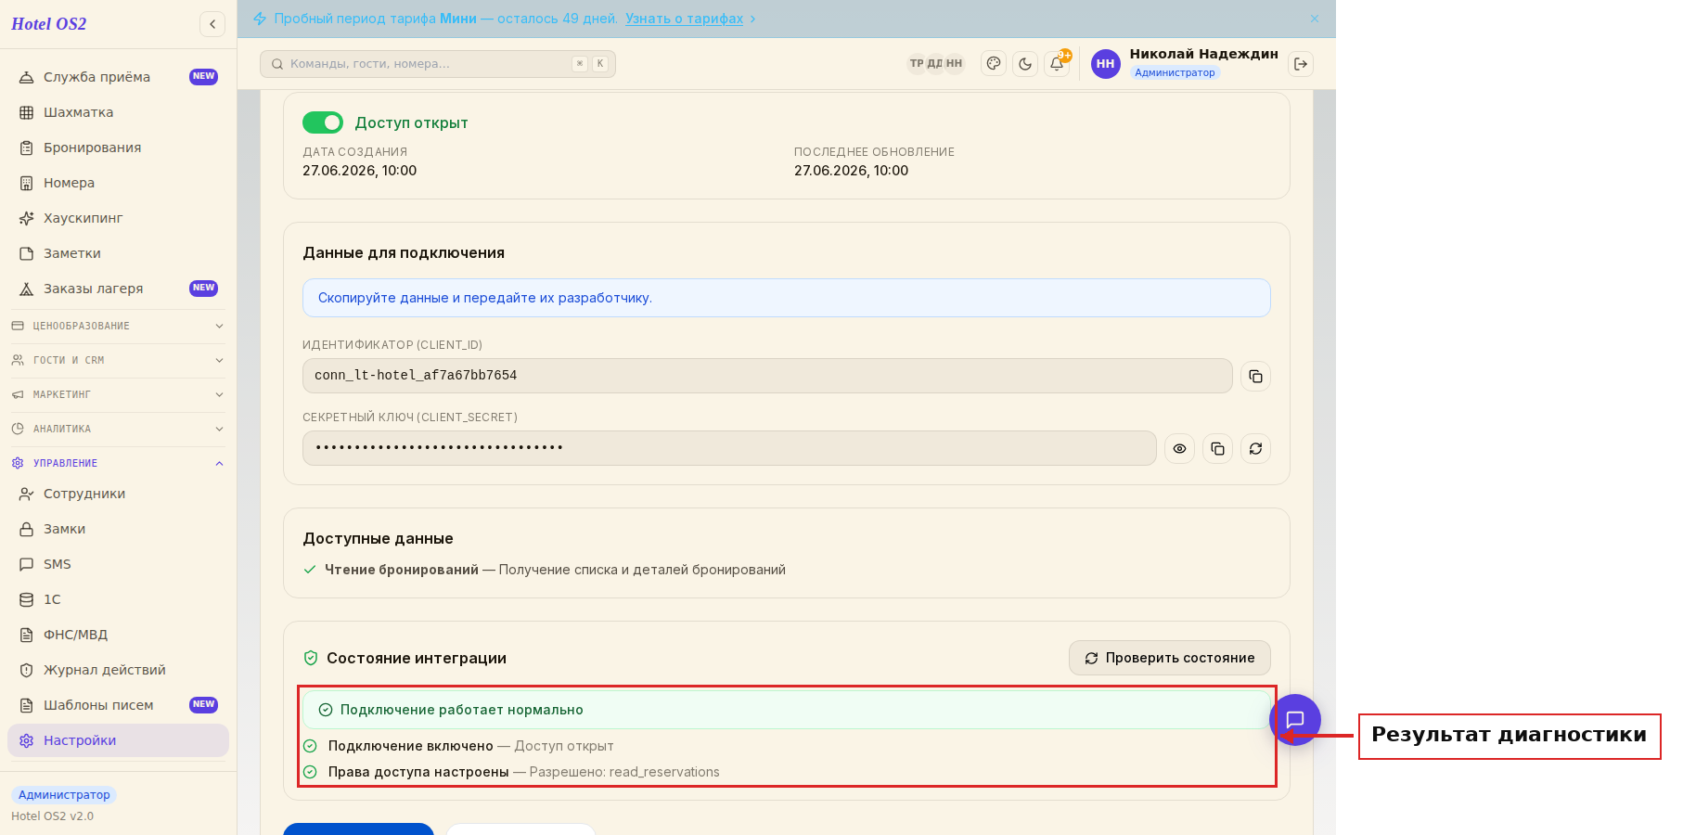The width and height of the screenshot is (1683, 835).
Task: Click 'Подключение работает нормально' status
Action: (786, 710)
